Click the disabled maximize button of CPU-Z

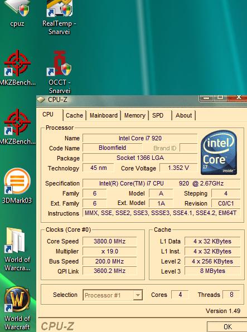[x=220, y=97]
